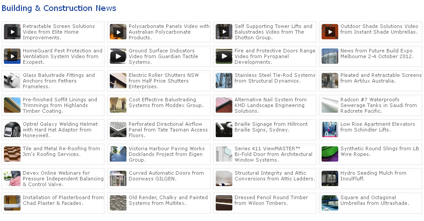
Task: Open Pre-finished Soffit Linings and Trimmings link
Action: click(60, 105)
